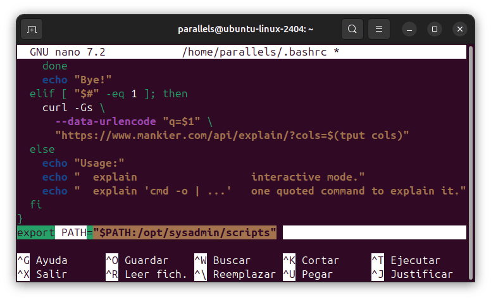Image resolution: width=491 pixels, height=300 pixels.
Task: Close the terminal window
Action: point(459,29)
